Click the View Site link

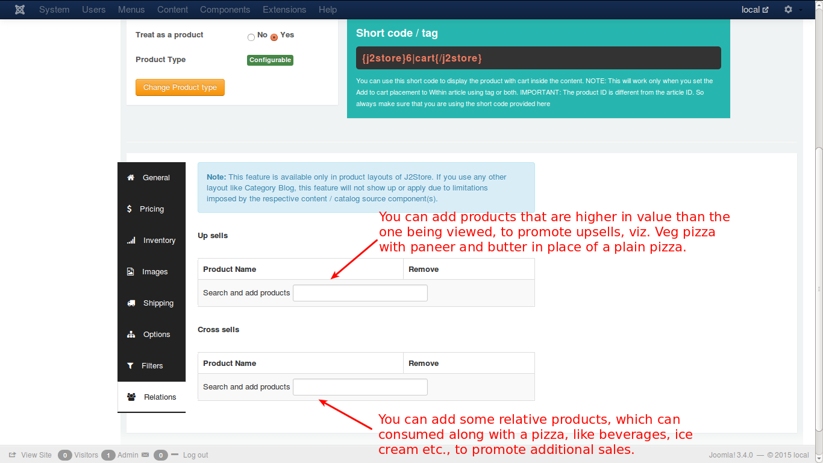tap(36, 455)
